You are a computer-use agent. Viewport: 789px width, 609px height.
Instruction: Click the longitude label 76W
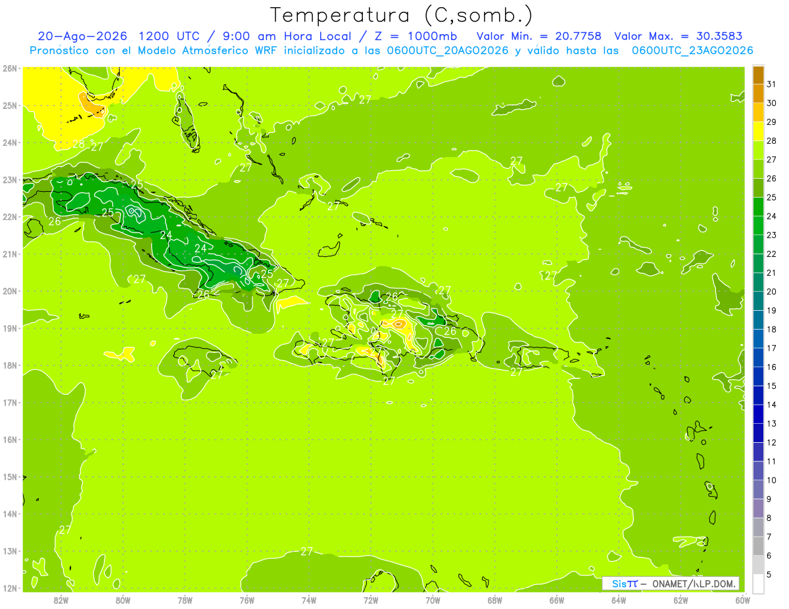coord(247,600)
